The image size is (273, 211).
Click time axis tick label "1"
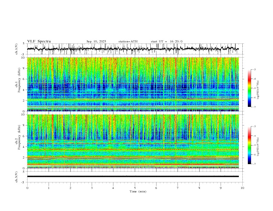coord(49,188)
